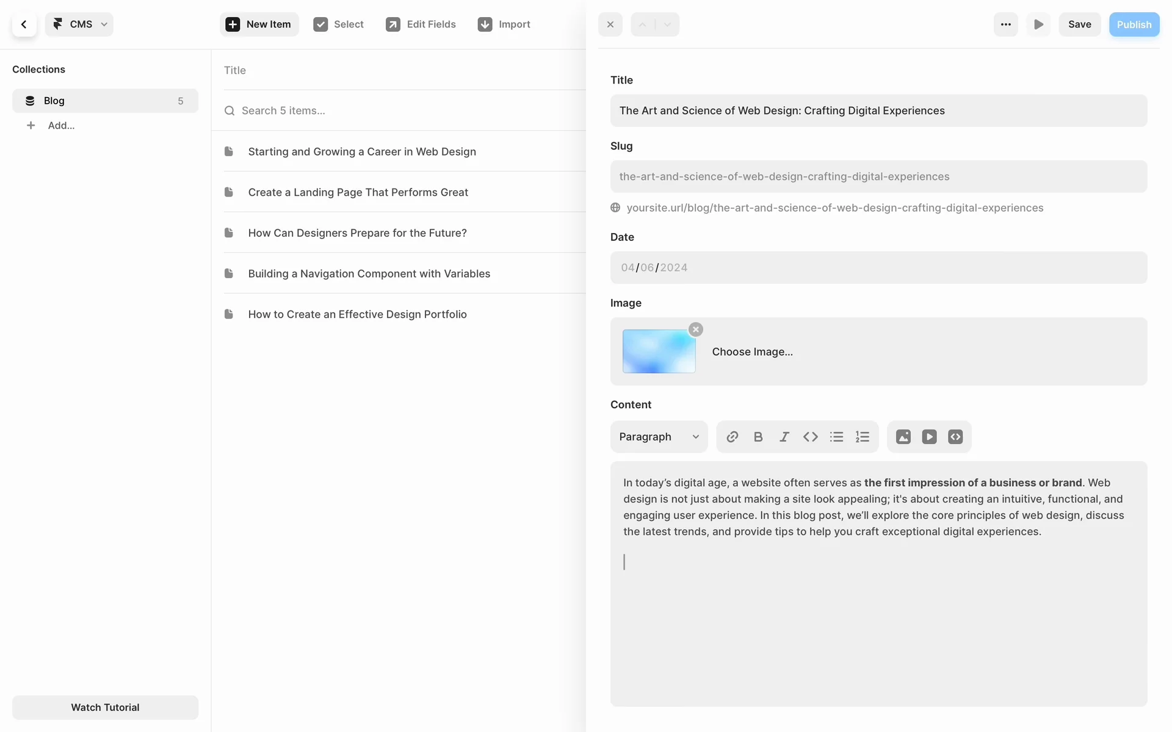The height and width of the screenshot is (732, 1172).
Task: Click the Publish button
Action: click(1134, 24)
